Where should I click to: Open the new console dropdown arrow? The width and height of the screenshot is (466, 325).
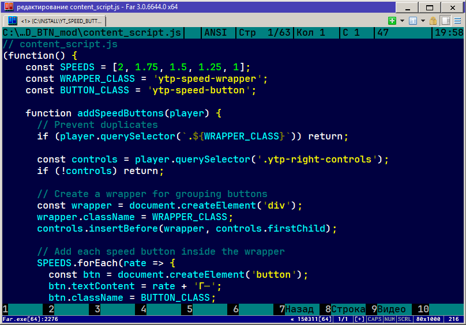pos(402,21)
